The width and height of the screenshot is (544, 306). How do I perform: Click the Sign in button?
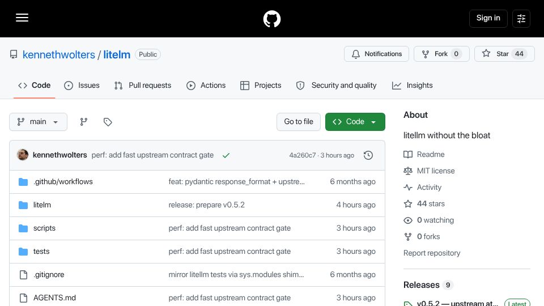[488, 18]
